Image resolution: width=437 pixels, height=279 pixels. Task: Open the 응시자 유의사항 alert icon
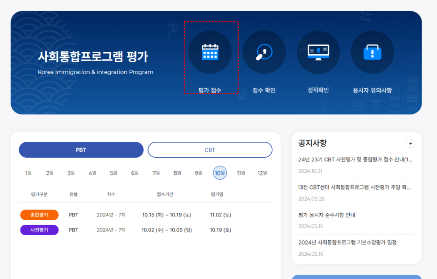373,52
